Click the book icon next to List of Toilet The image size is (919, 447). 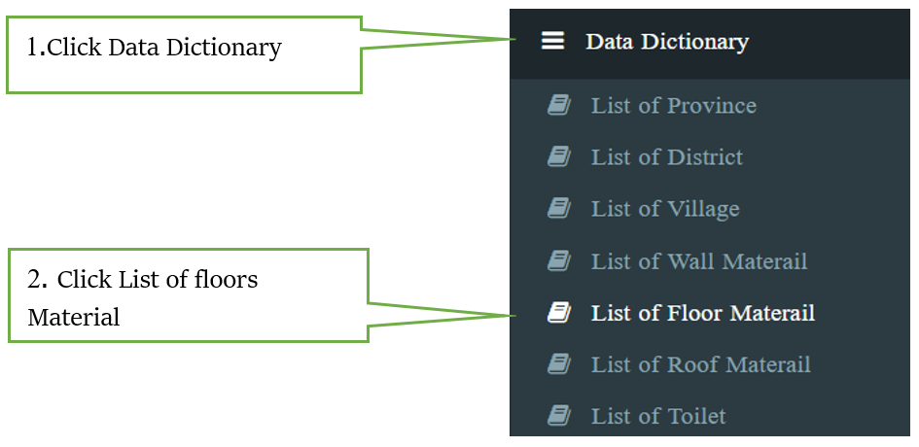tap(558, 416)
